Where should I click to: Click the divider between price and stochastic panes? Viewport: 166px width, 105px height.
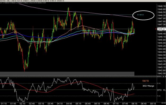coord(78,76)
